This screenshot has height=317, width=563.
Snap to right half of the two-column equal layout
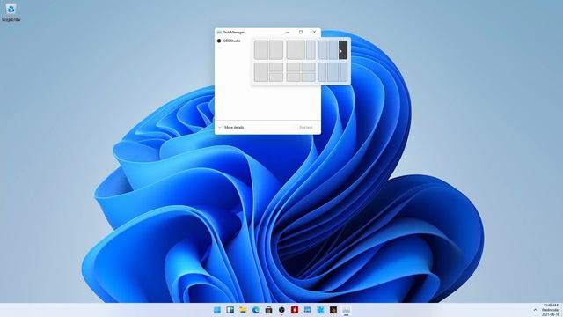tap(276, 49)
